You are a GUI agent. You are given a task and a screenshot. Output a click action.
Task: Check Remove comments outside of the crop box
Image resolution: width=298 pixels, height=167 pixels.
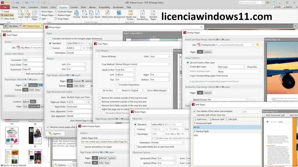(100, 102)
